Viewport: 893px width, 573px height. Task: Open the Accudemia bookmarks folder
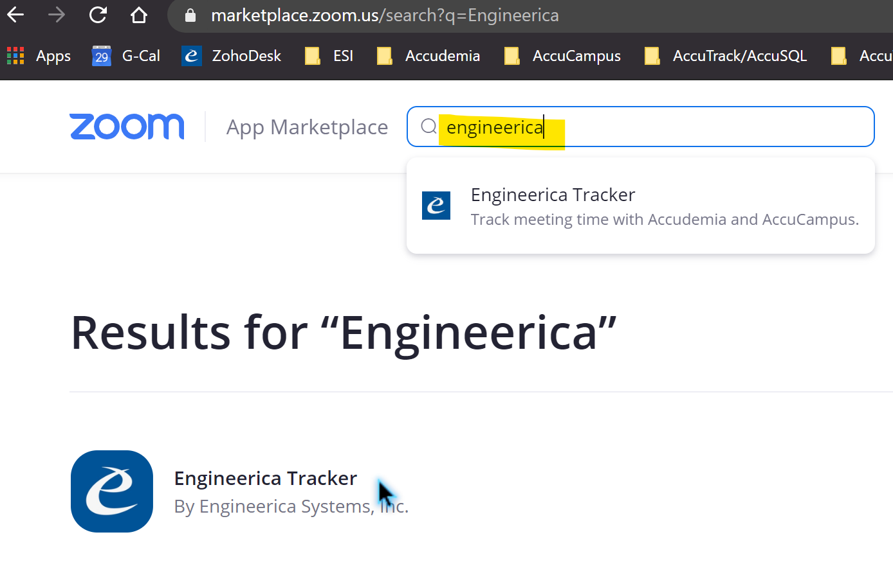tap(428, 56)
